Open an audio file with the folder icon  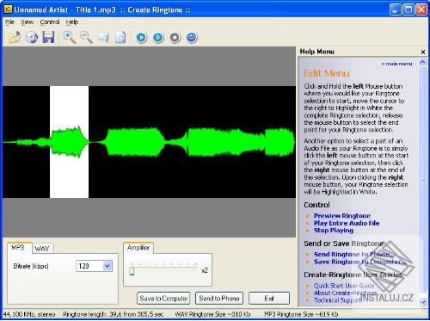point(15,37)
